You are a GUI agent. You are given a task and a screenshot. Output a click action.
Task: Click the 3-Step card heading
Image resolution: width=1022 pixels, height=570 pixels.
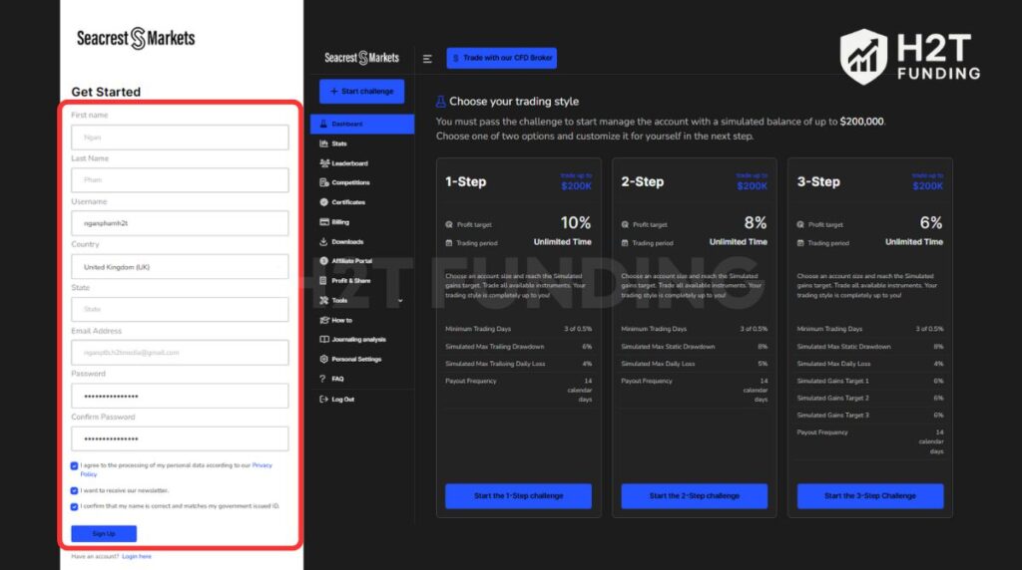point(818,181)
